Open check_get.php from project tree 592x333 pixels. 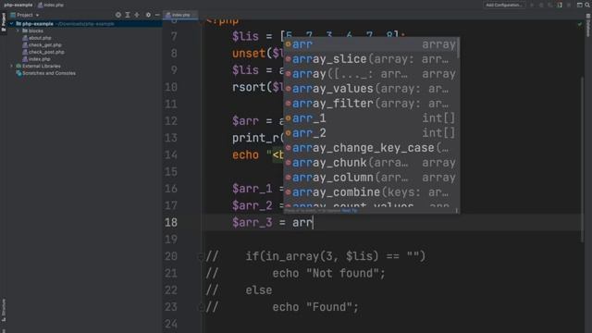[45, 45]
